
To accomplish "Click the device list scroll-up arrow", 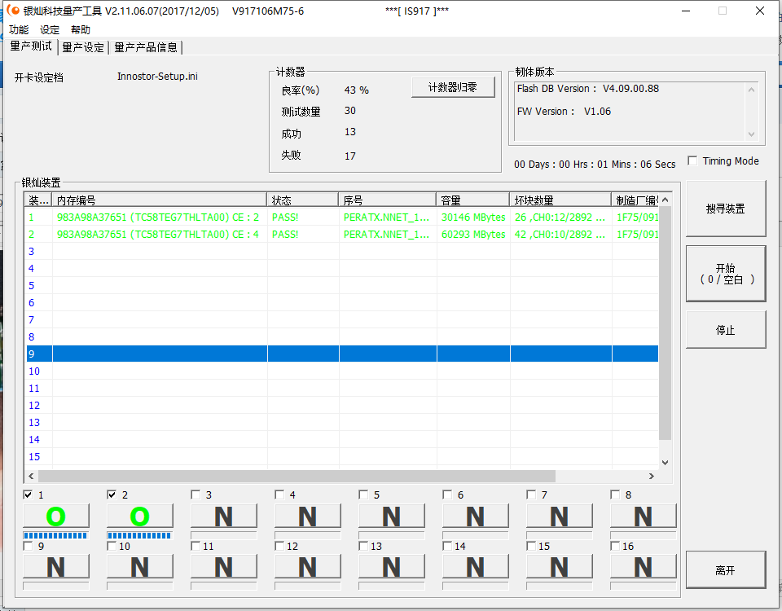I will tap(665, 200).
